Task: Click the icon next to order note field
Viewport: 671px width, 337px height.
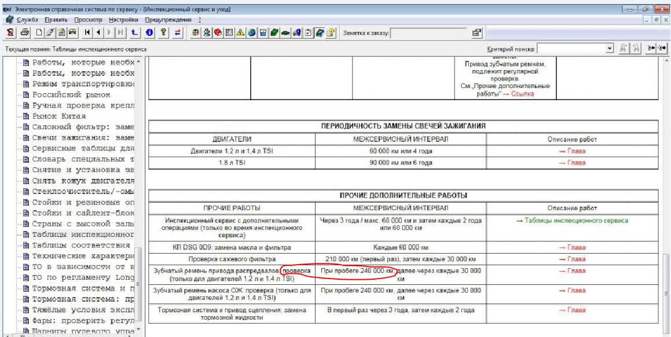Action: click(476, 33)
